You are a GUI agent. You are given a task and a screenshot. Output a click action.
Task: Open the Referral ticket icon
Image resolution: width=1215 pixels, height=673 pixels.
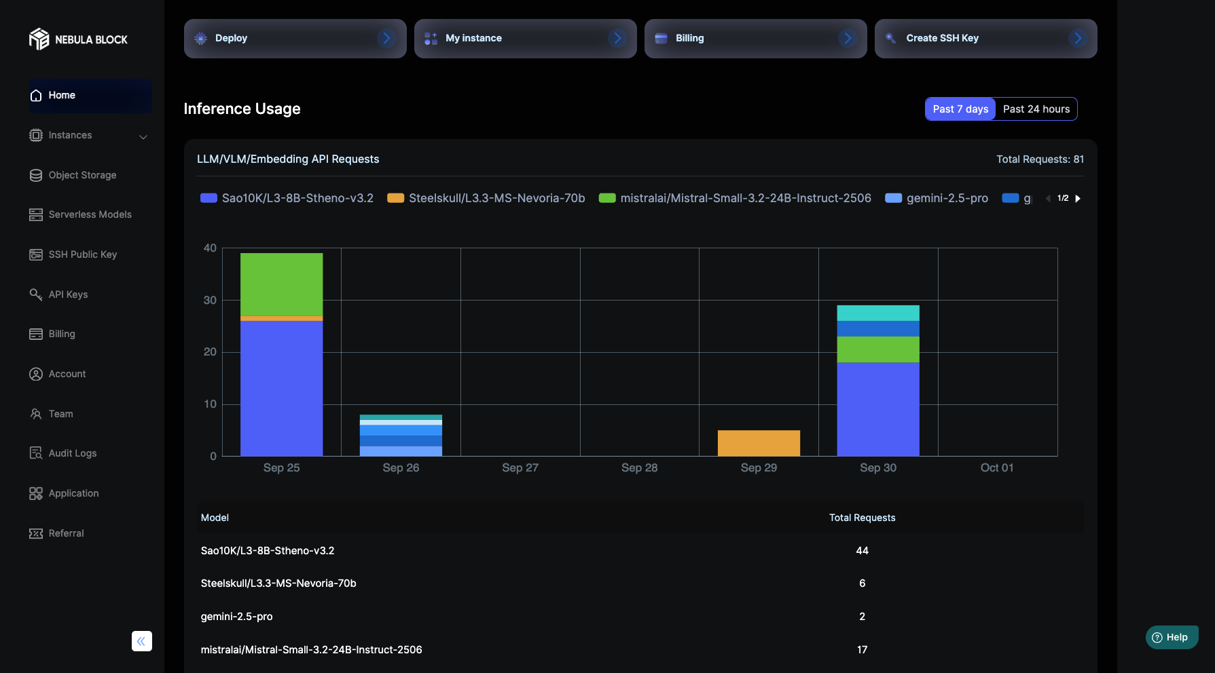click(x=36, y=533)
